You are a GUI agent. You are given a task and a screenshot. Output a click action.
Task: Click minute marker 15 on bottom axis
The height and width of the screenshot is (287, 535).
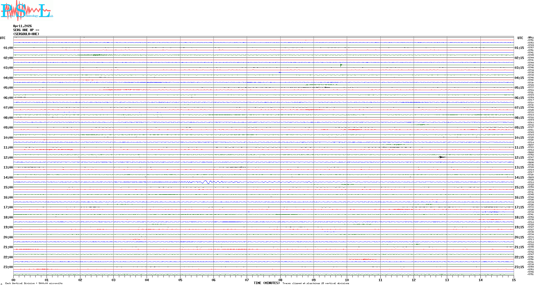(513, 280)
